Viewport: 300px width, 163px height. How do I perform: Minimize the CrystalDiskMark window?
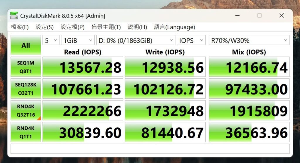click(x=237, y=15)
